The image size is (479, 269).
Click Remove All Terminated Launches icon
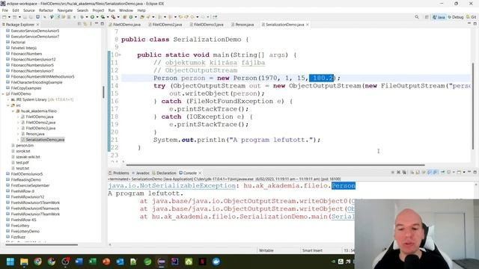click(x=404, y=173)
